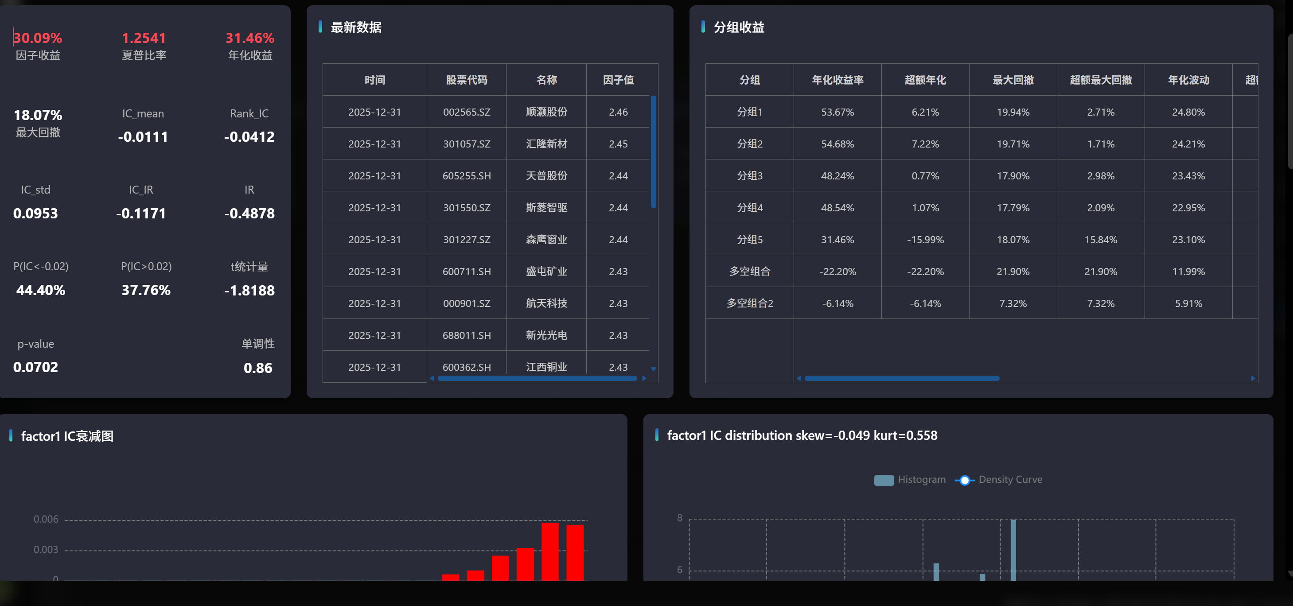Image resolution: width=1293 pixels, height=606 pixels.
Task: Sort by the 因子值 column header
Action: click(x=618, y=80)
